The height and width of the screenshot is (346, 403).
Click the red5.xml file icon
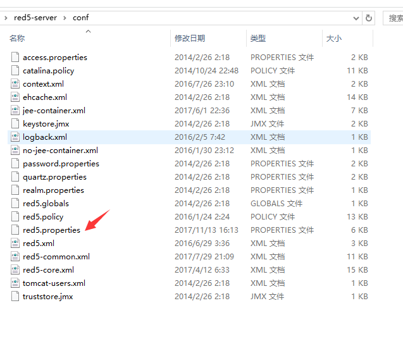coord(15,243)
